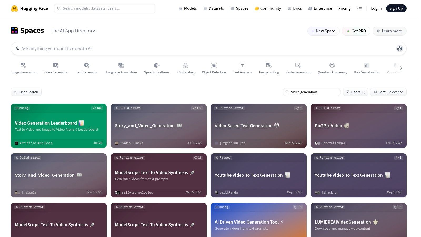
Task: Toggle the heart on Story_and_Video_Generation with 147 likes
Action: coord(197,108)
